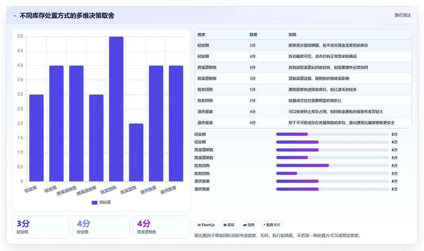This screenshot has width=424, height=251.
Task: Click the 批发团购 progress bar showing 2分
Action: point(333,173)
